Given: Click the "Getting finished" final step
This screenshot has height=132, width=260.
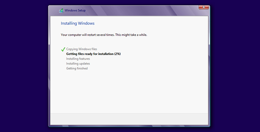Looking at the screenshot, I should (77, 68).
